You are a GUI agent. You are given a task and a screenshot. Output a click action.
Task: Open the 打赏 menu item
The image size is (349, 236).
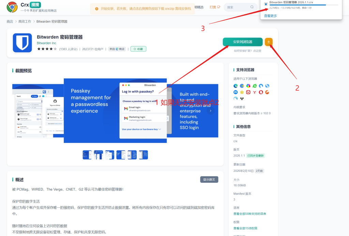pyautogui.click(x=215, y=7)
